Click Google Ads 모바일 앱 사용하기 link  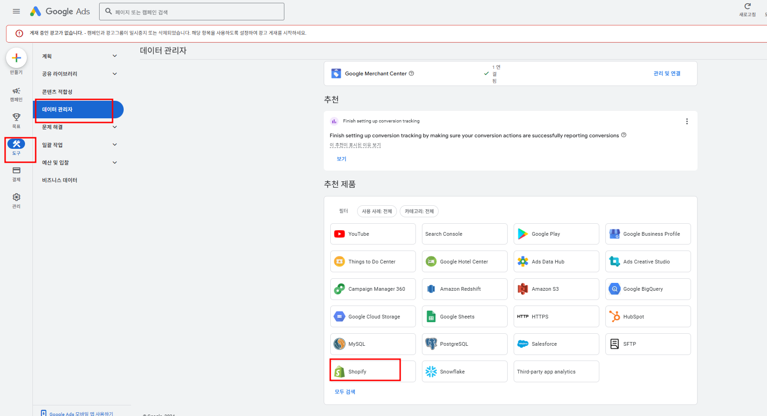[81, 414]
